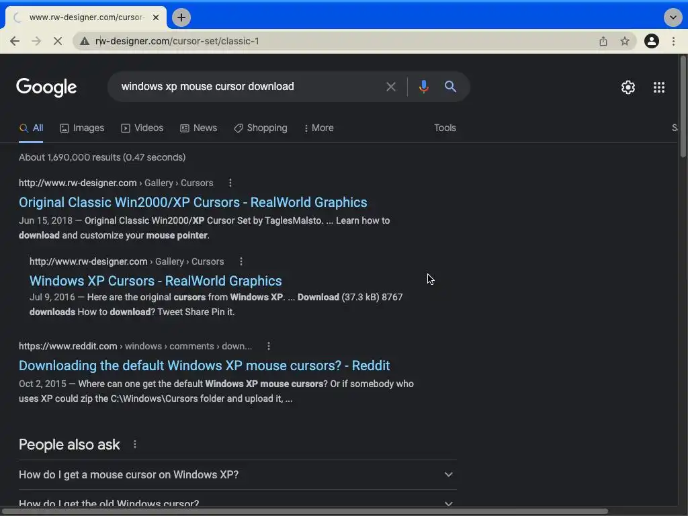Switch to the Shopping tab

pyautogui.click(x=261, y=128)
